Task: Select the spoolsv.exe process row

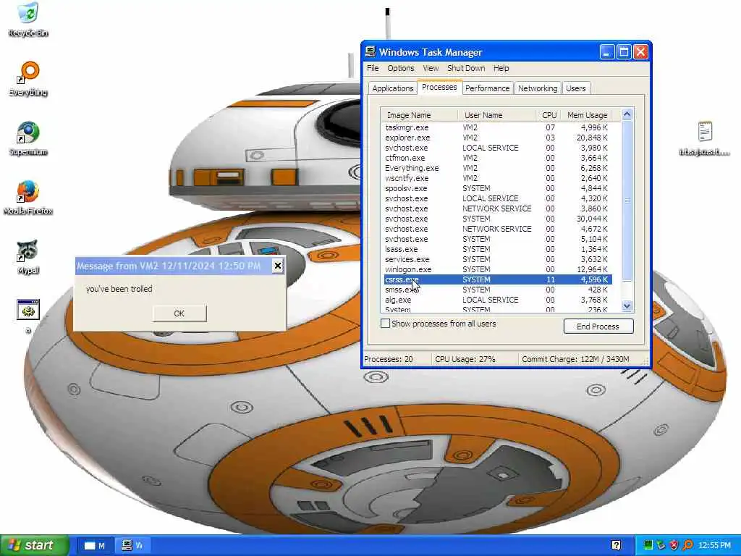Action: (498, 189)
